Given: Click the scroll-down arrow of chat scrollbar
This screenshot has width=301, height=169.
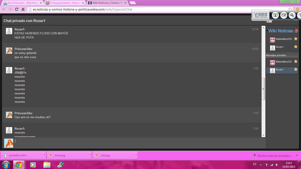Looking at the screenshot, I should (x=263, y=135).
